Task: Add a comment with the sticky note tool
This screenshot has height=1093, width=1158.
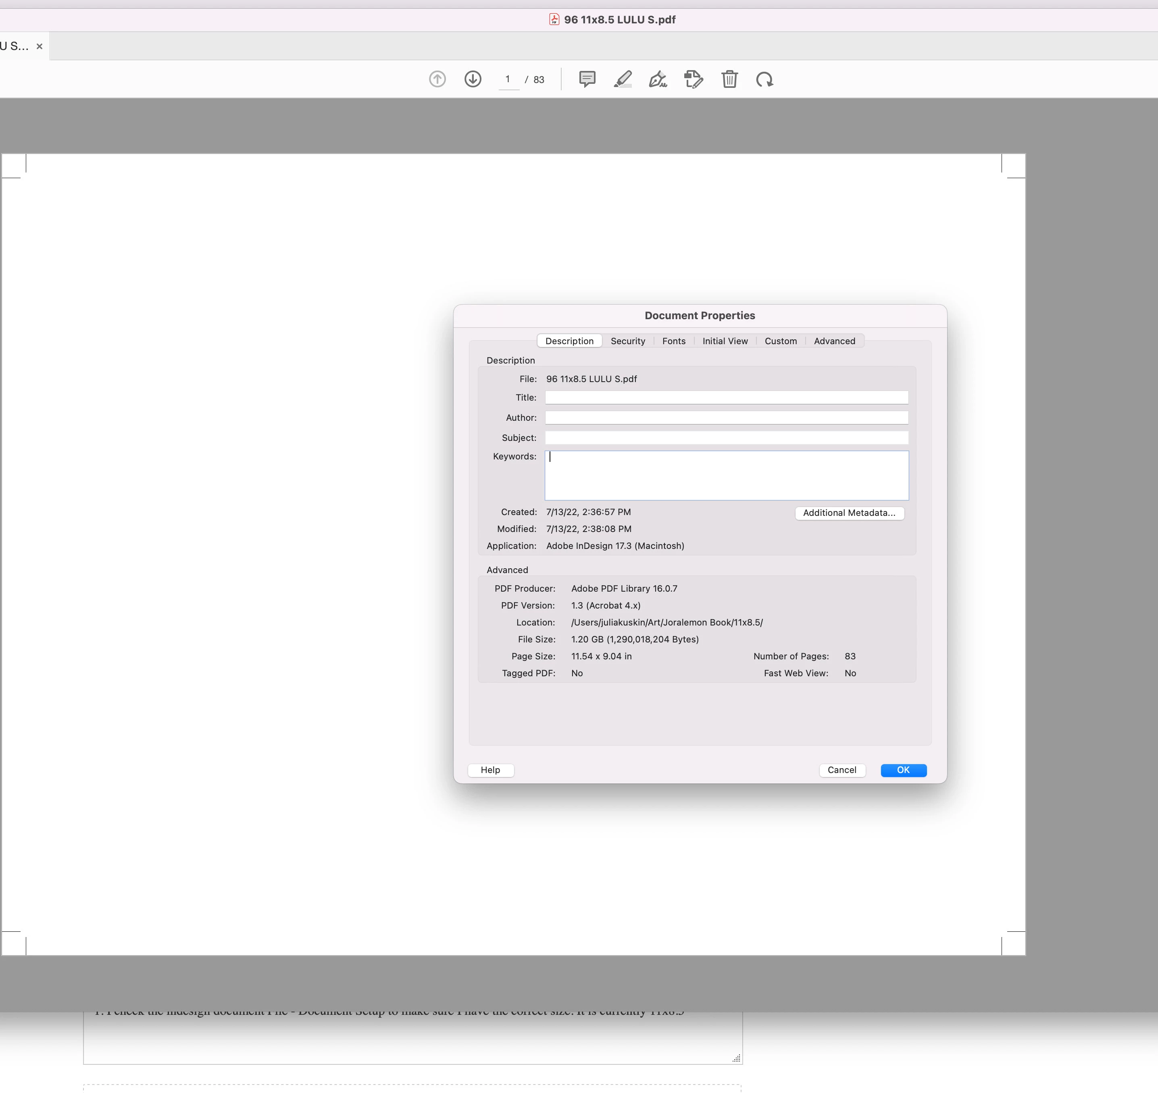Action: tap(587, 79)
